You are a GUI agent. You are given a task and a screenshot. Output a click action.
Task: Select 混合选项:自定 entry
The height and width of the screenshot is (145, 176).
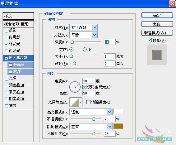18,24
